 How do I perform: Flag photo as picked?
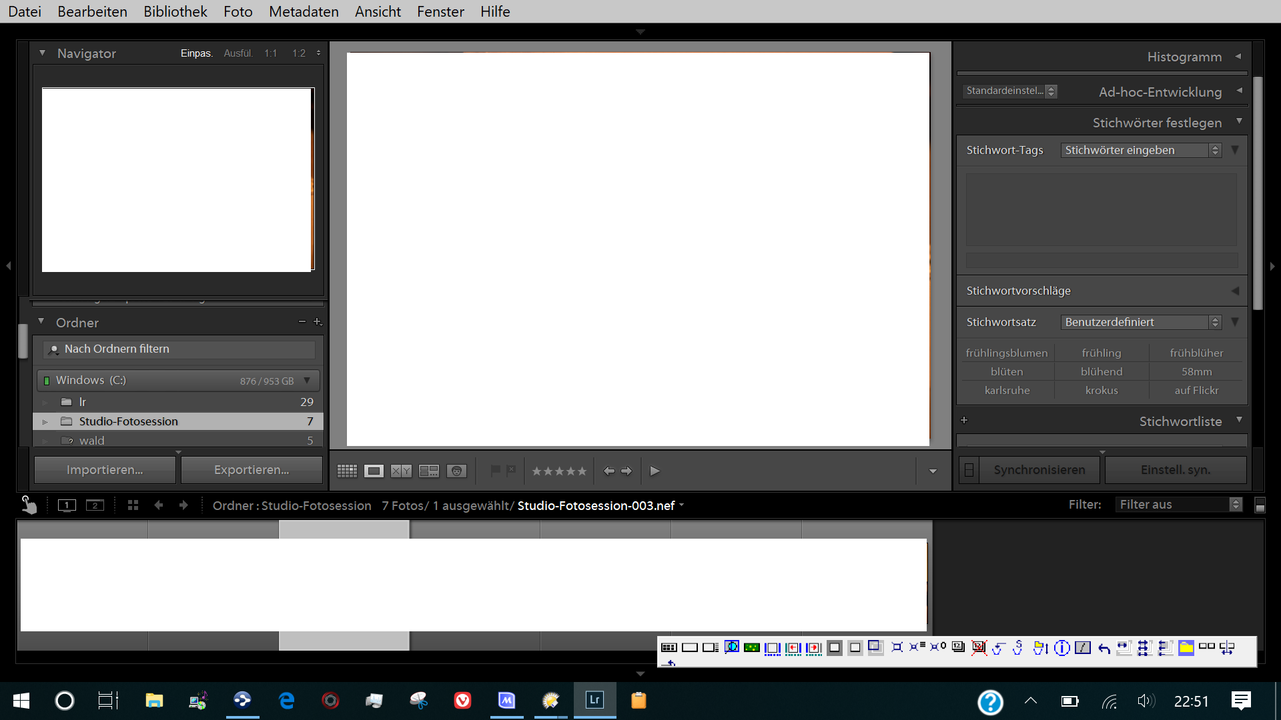point(495,471)
